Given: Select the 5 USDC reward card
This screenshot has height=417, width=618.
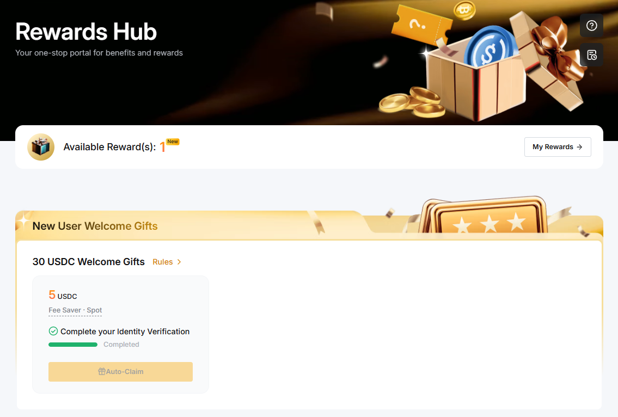Looking at the screenshot, I should pos(120,334).
